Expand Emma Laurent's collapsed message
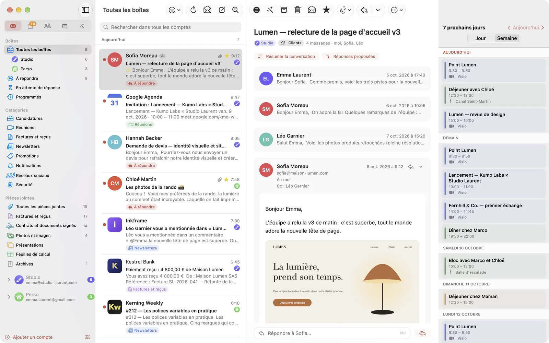The image size is (549, 343). coord(342,79)
